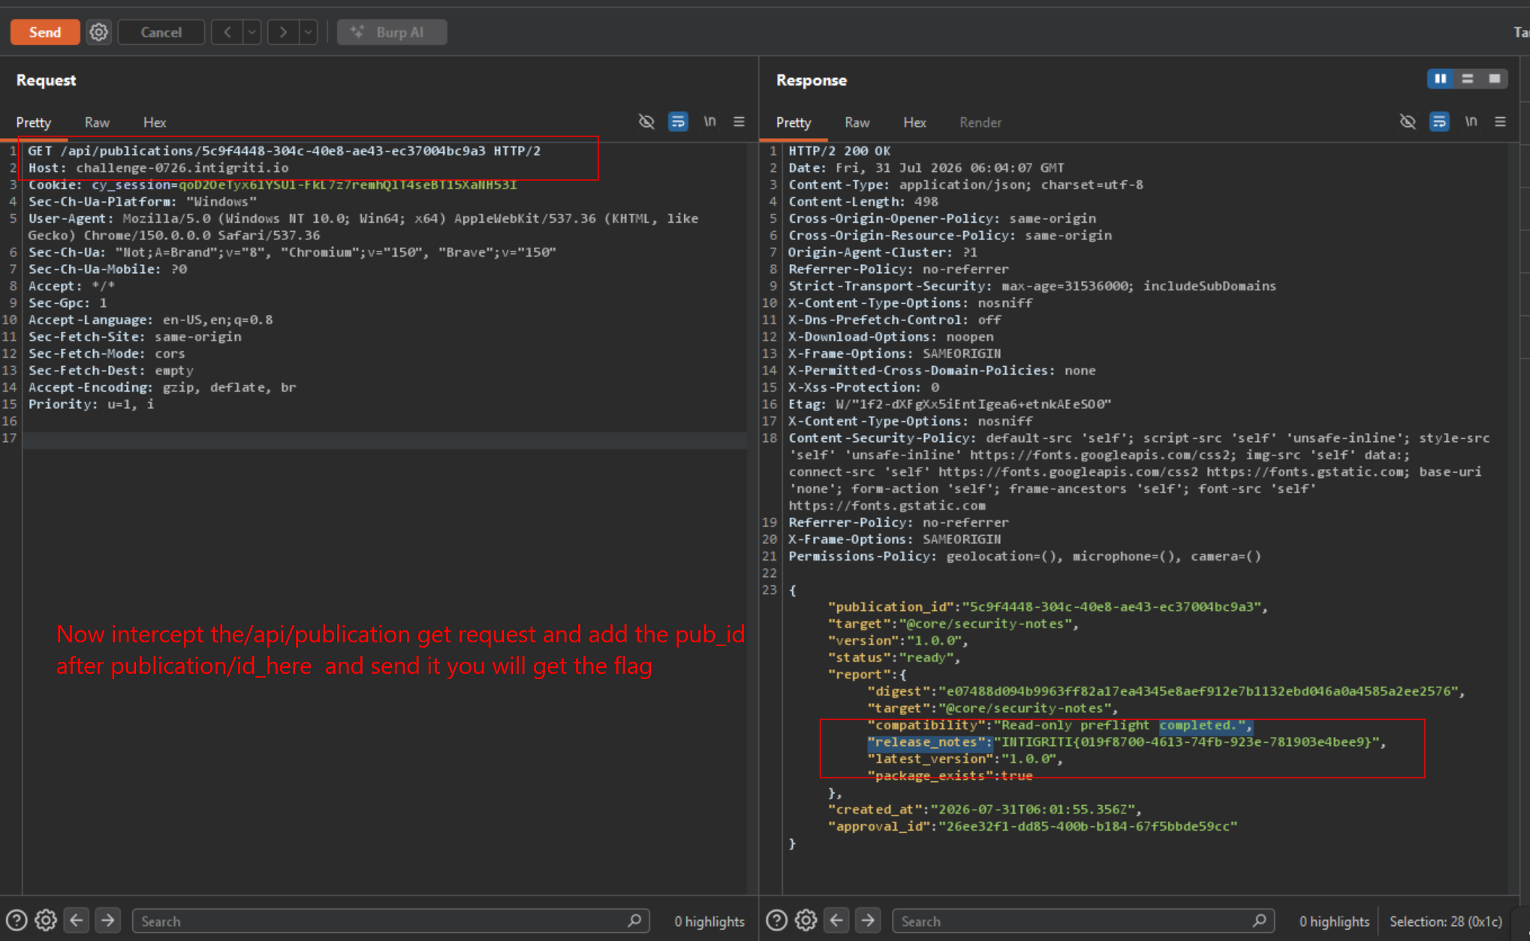Screen dimensions: 1530x941
Task: Click the Cancel button
Action: (x=161, y=32)
